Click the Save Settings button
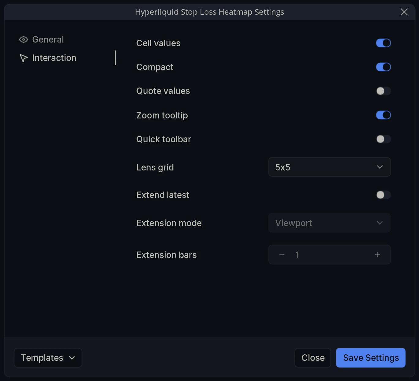Image resolution: width=419 pixels, height=381 pixels. 371,358
